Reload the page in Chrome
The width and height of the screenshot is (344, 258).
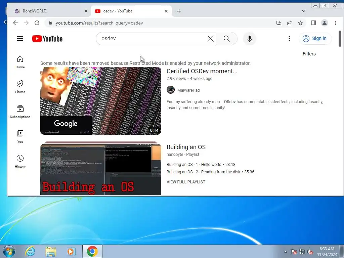tap(37, 23)
